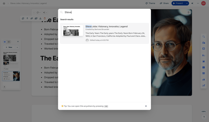Viewport: 209px width, 122px height.
Task: Open the card style palette dropdown
Action: pos(38,12)
